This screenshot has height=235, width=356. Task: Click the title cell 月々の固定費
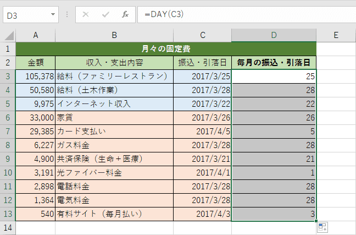click(166, 49)
